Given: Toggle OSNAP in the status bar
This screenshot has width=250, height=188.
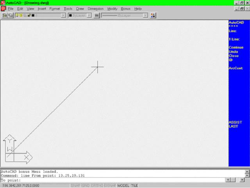Looking at the screenshot, I should click(110, 186).
